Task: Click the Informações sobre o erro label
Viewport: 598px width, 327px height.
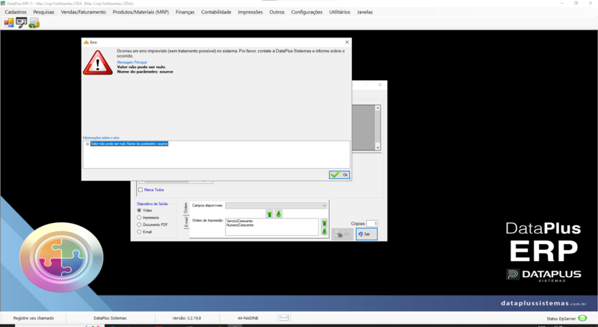Action: click(x=102, y=138)
